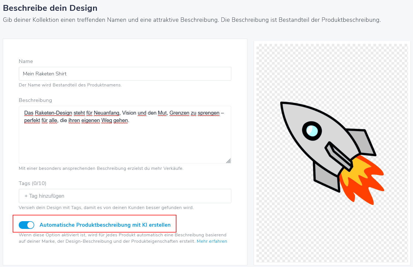The image size is (413, 267).
Task: Toggle automatic AI product description switch
Action: coord(27,225)
